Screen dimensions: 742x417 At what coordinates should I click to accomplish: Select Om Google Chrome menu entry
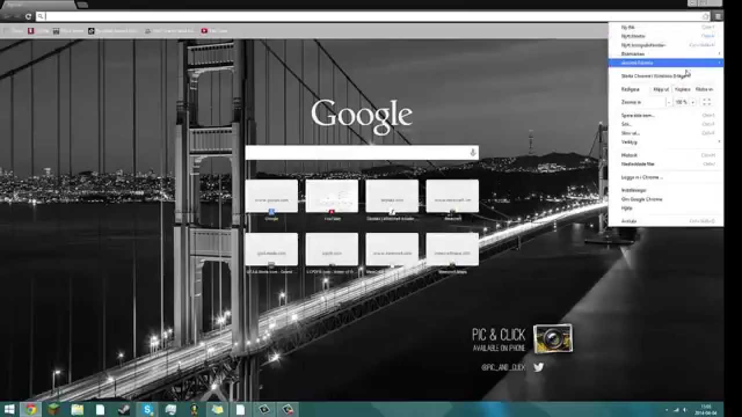[x=665, y=199]
